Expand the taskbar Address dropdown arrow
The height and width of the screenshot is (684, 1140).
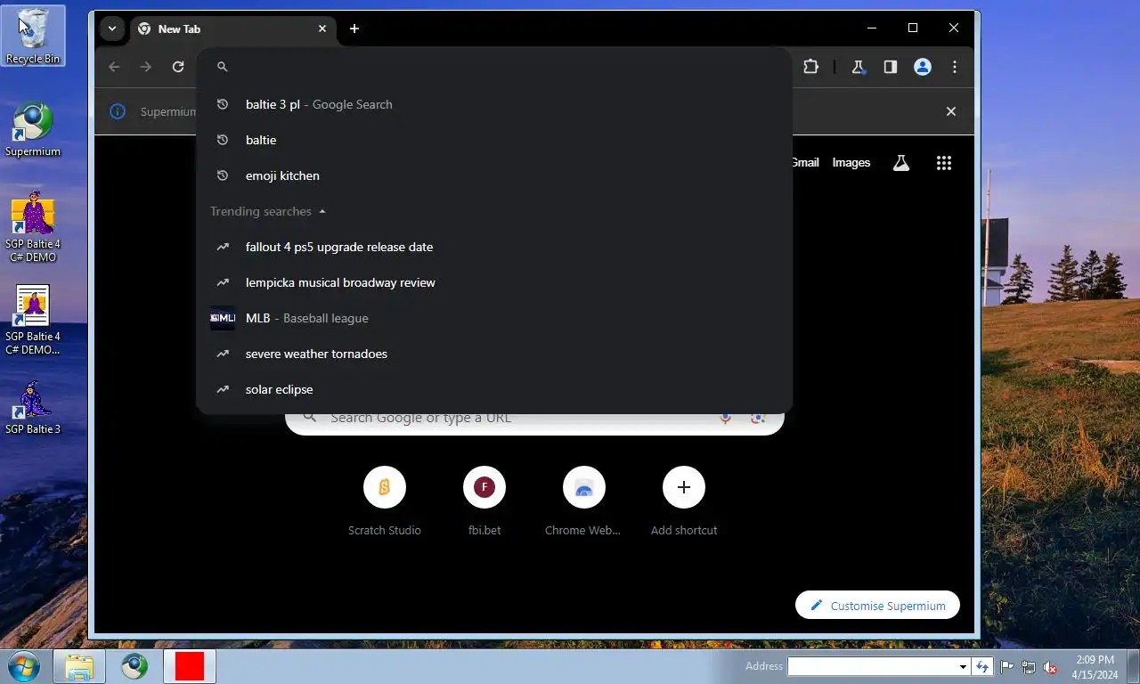pyautogui.click(x=963, y=666)
